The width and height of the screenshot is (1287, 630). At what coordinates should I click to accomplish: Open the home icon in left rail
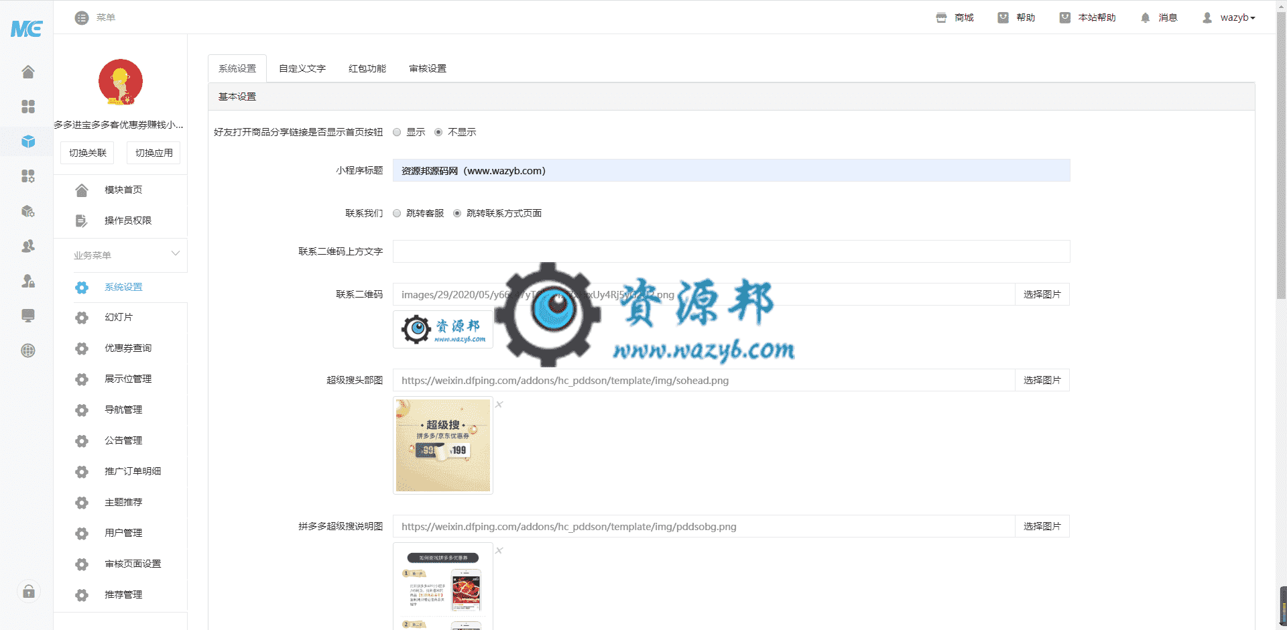coord(27,72)
